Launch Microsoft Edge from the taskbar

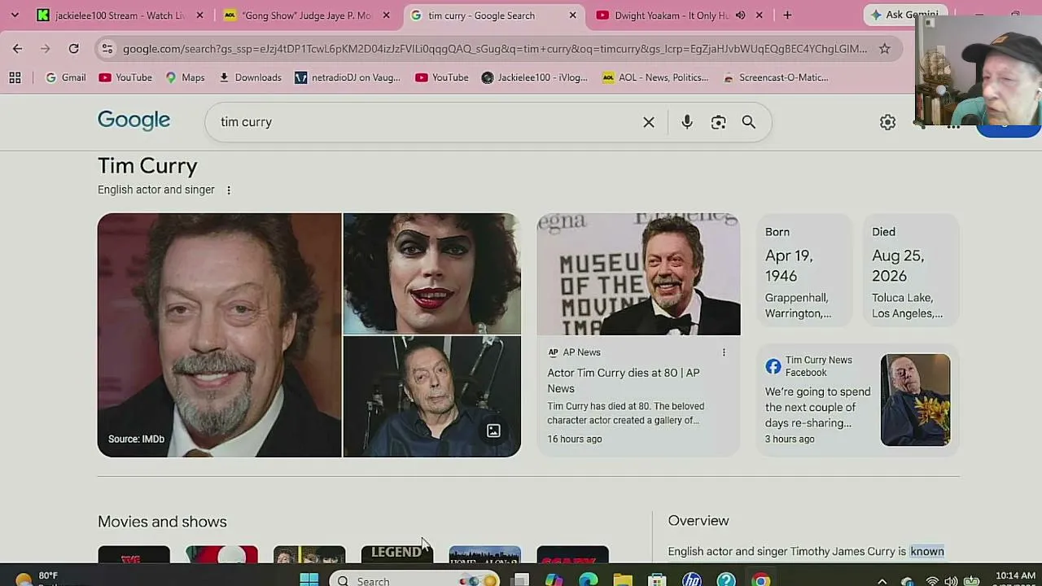(589, 580)
